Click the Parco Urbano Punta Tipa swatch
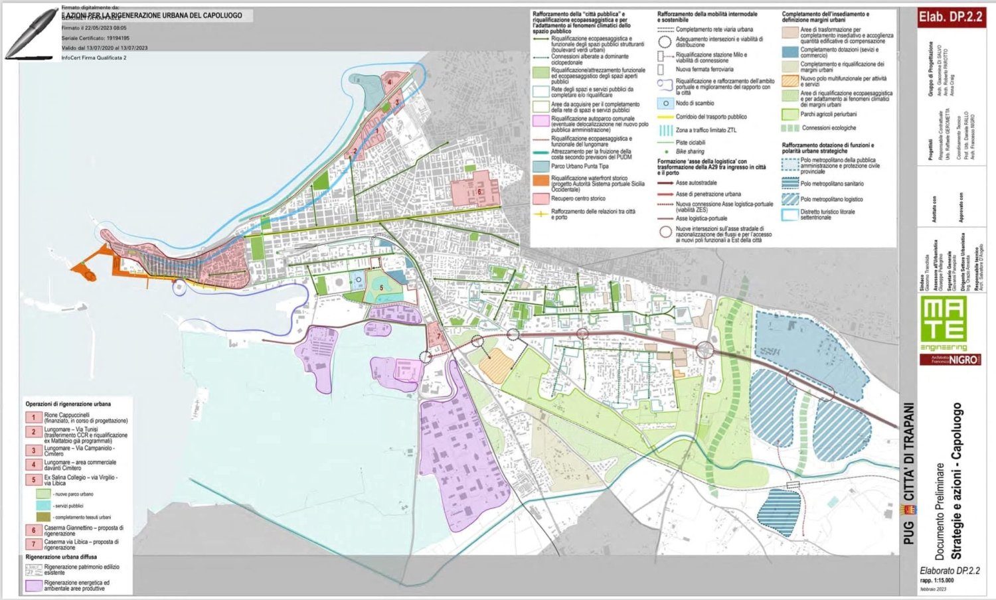 pyautogui.click(x=541, y=167)
